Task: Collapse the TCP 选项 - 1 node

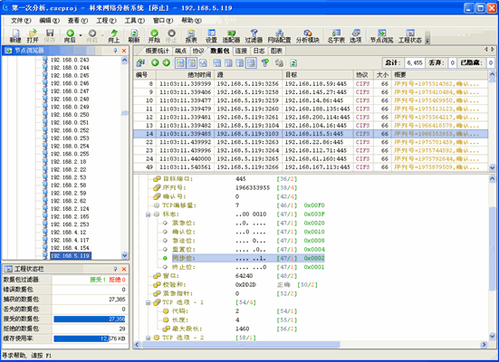Action: coord(148,303)
